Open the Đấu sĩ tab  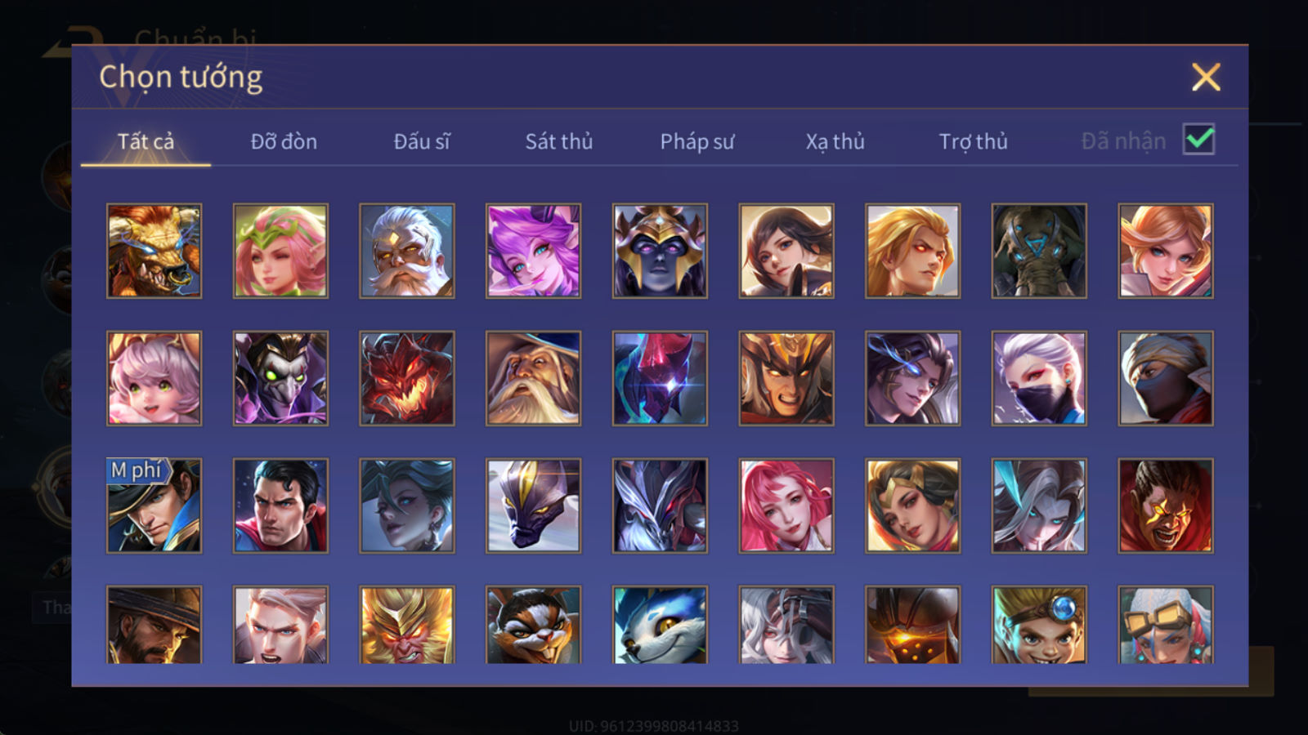coord(422,141)
